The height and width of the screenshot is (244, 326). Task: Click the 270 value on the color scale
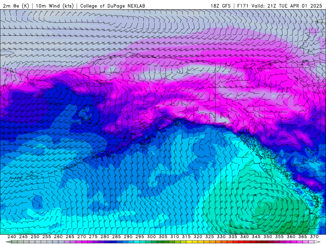pyautogui.click(x=81, y=237)
